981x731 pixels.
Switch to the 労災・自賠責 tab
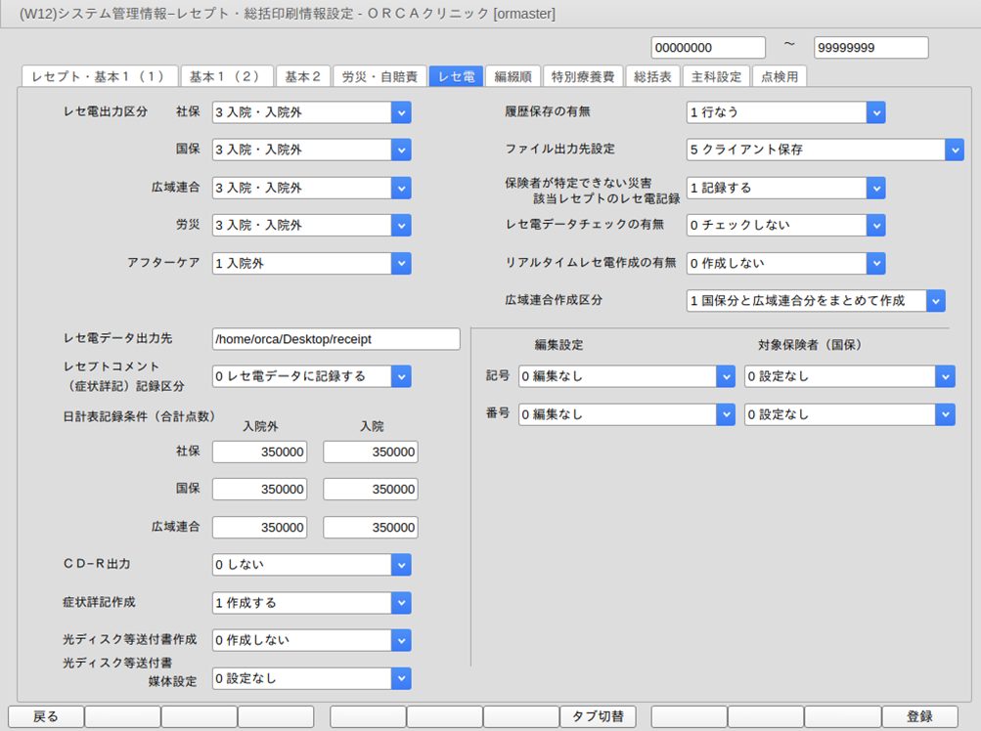point(379,76)
